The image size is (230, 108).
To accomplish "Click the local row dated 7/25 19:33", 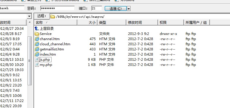I will [x=12, y=70].
